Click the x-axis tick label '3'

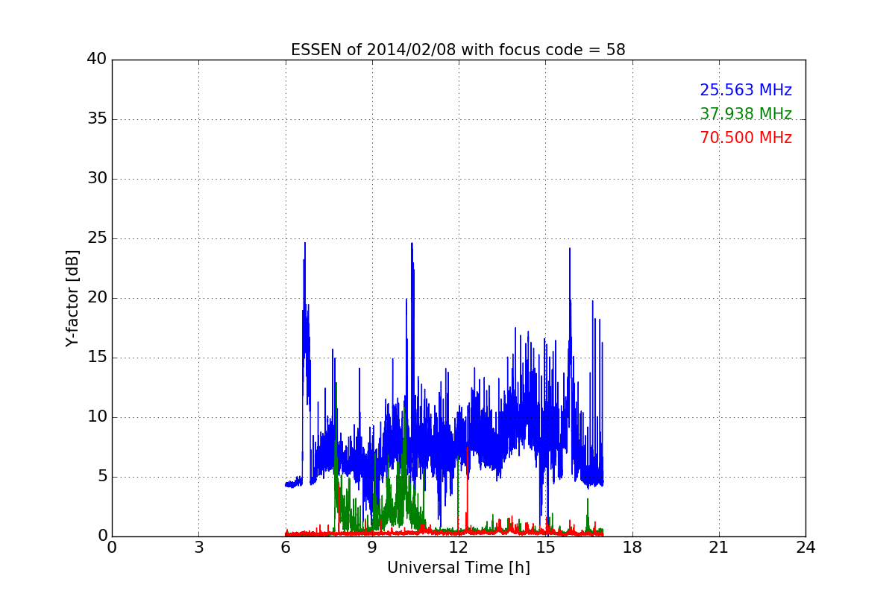pos(198,548)
